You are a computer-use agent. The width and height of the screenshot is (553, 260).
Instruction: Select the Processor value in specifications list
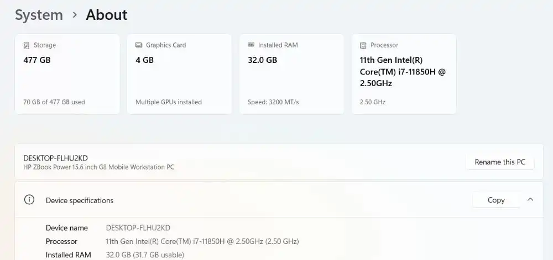pyautogui.click(x=202, y=241)
